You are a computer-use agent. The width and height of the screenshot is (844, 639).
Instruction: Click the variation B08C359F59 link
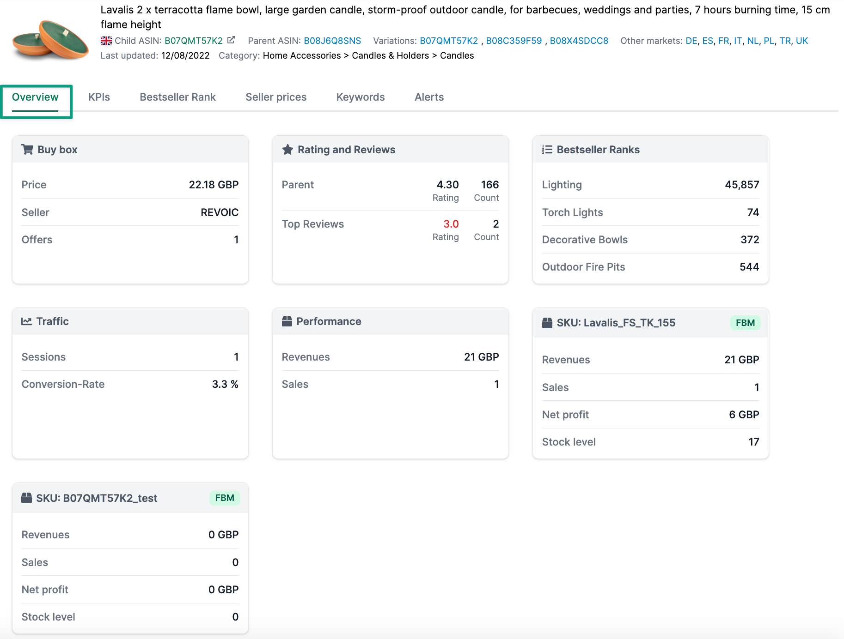(515, 41)
